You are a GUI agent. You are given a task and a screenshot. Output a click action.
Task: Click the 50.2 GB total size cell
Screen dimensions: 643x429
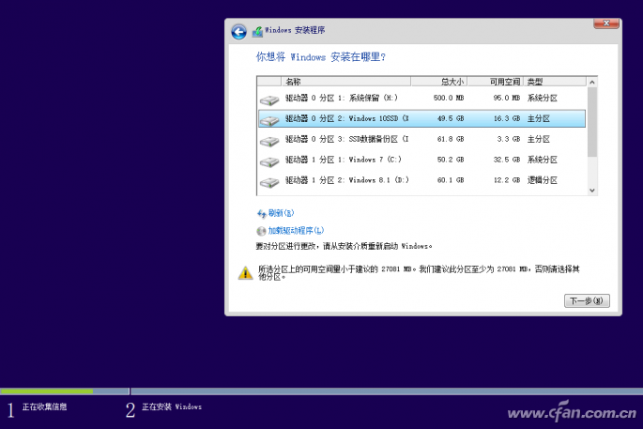point(451,160)
